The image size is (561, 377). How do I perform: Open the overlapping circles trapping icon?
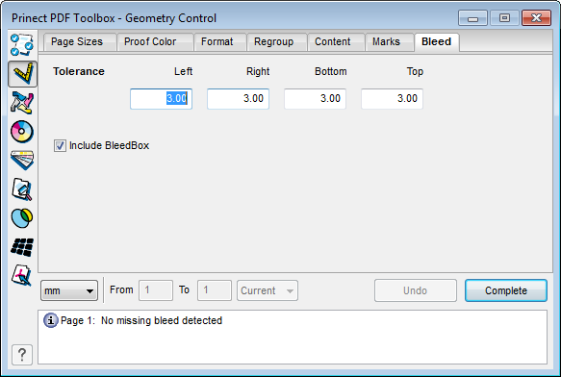22,218
